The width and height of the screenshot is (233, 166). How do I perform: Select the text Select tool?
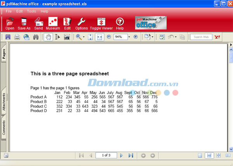[57, 37]
